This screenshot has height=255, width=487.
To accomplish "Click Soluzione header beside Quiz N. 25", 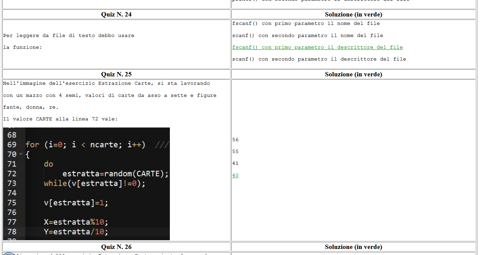I will 353,74.
